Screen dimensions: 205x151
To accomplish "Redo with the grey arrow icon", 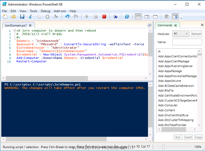I will tap(76, 17).
